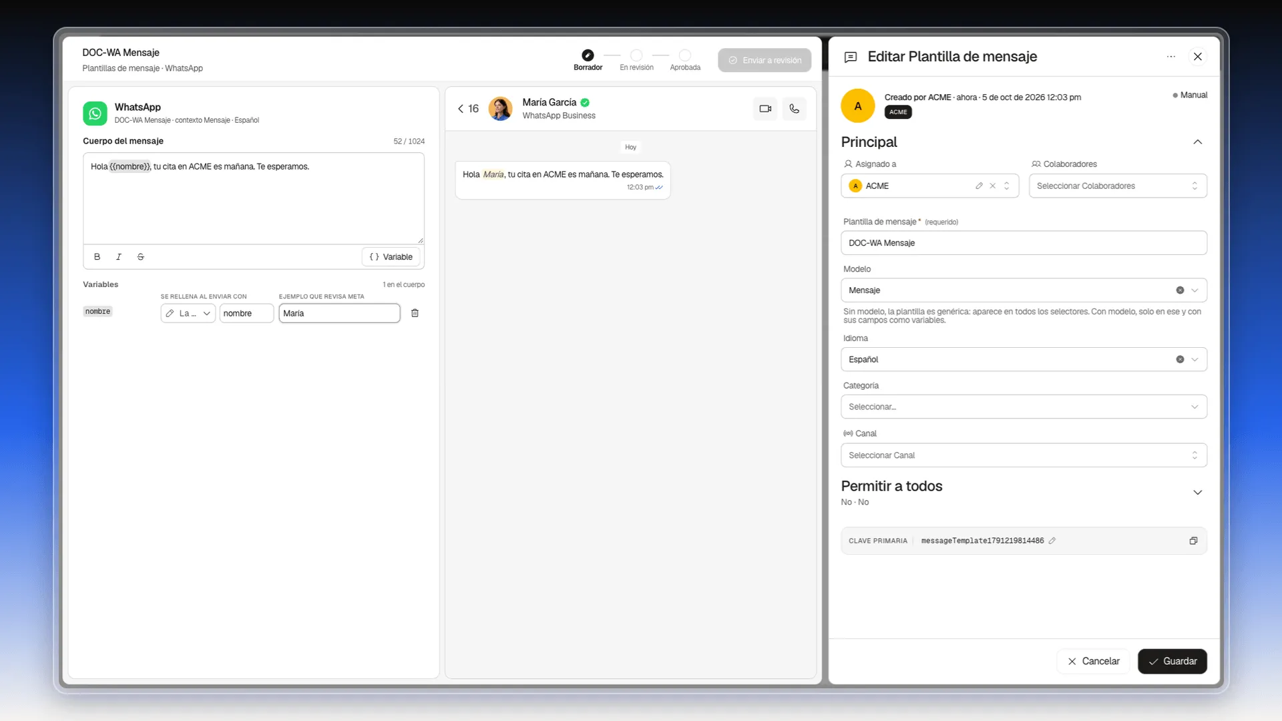This screenshot has height=721, width=1282.
Task: Click the WhatsApp logo icon
Action: coord(95,113)
